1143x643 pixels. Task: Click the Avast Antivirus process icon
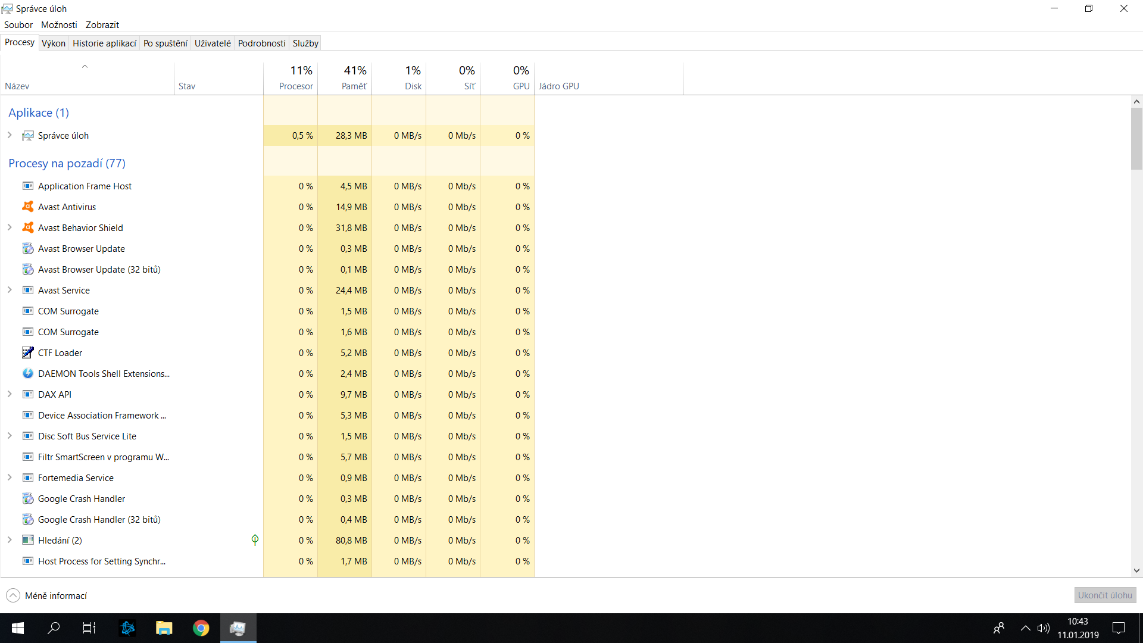pos(28,207)
